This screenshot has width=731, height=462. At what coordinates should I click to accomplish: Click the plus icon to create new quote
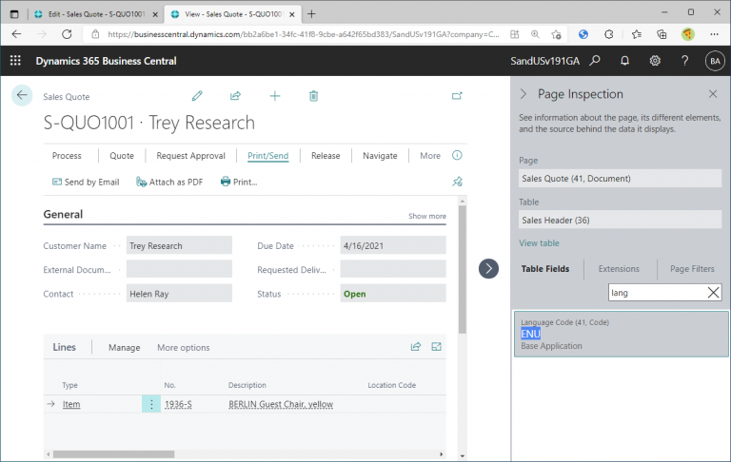[275, 96]
